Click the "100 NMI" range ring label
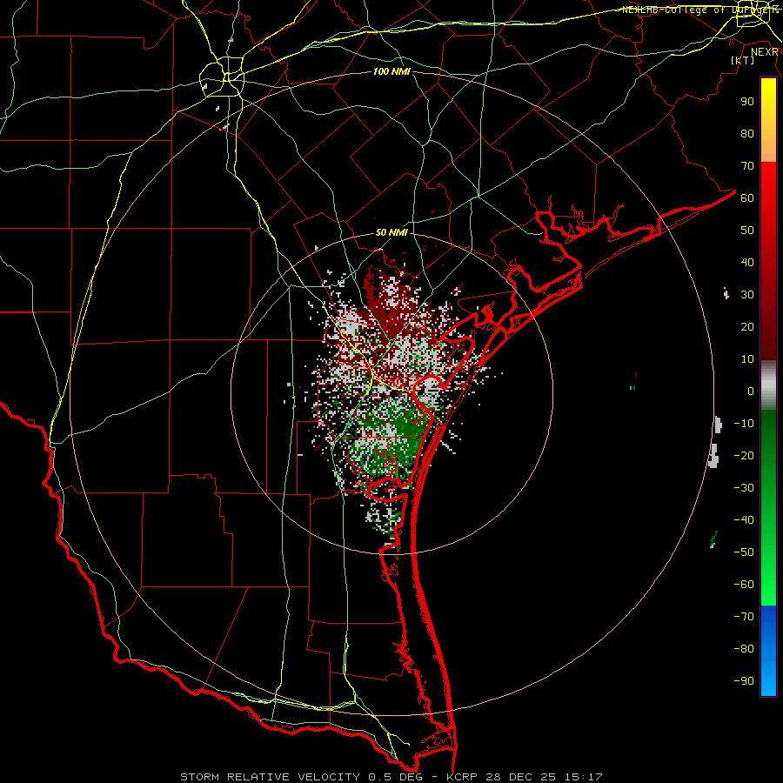The image size is (783, 783). coord(391,72)
